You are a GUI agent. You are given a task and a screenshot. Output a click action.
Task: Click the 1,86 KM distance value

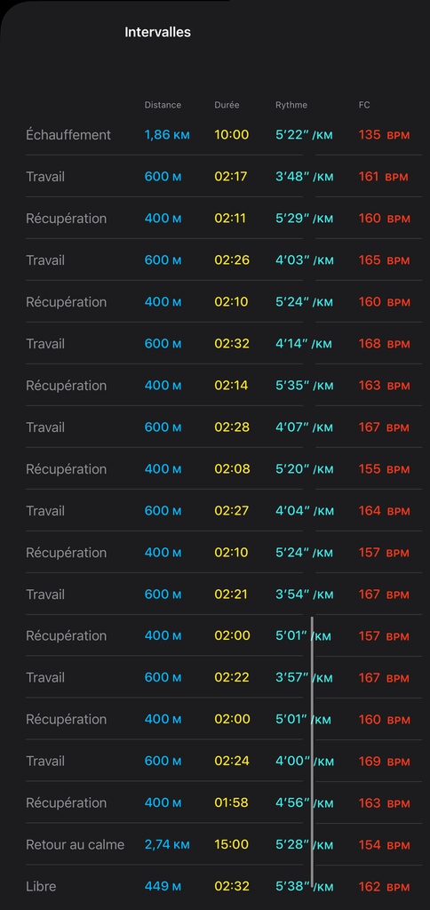tap(167, 135)
